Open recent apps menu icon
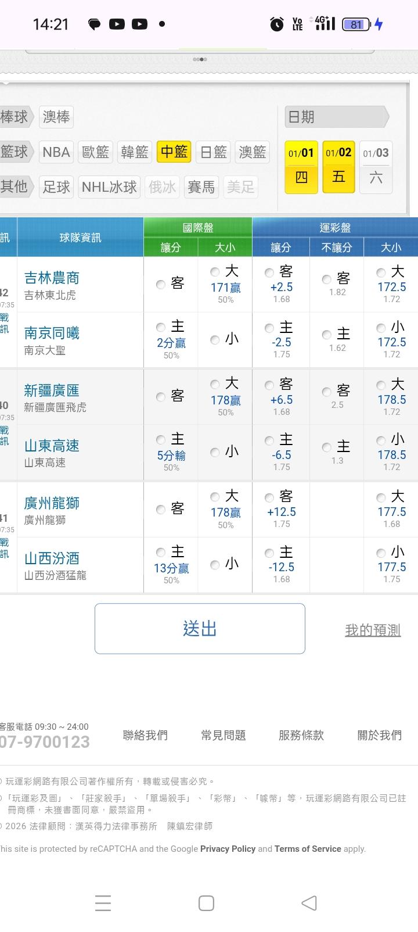The height and width of the screenshot is (932, 418). tap(103, 902)
